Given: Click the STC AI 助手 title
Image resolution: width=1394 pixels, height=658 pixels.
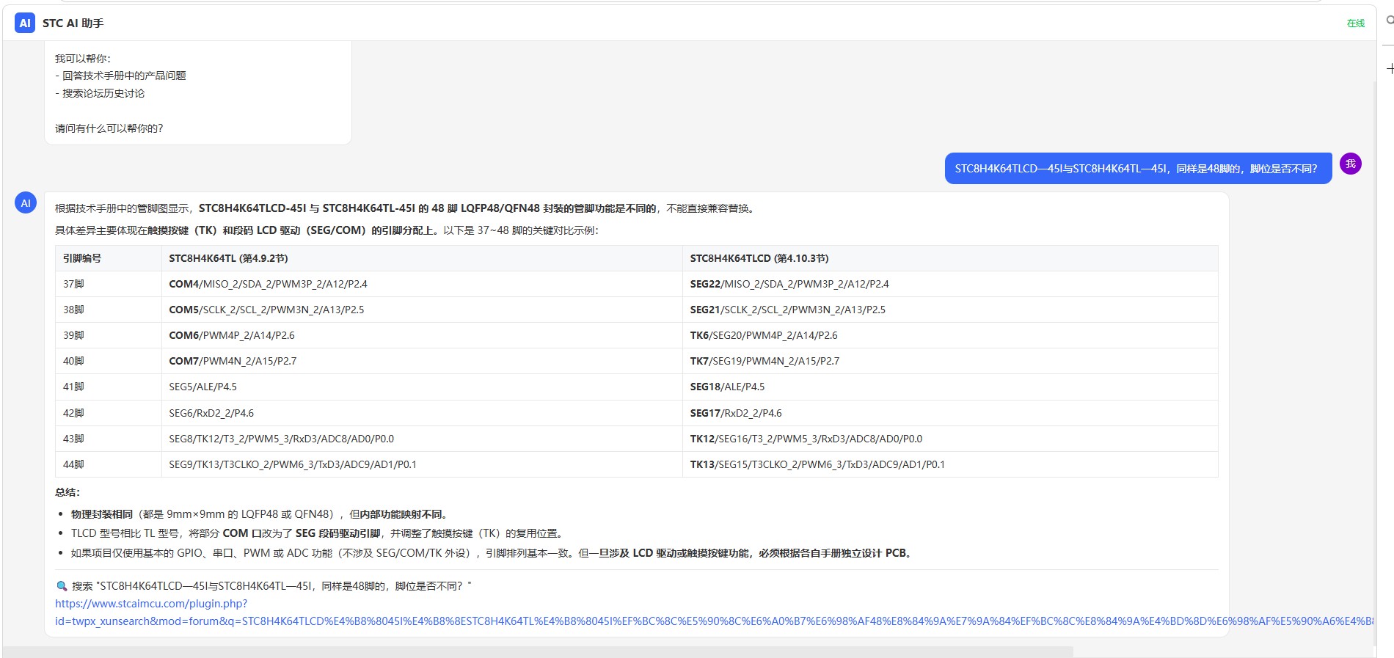Looking at the screenshot, I should point(73,23).
